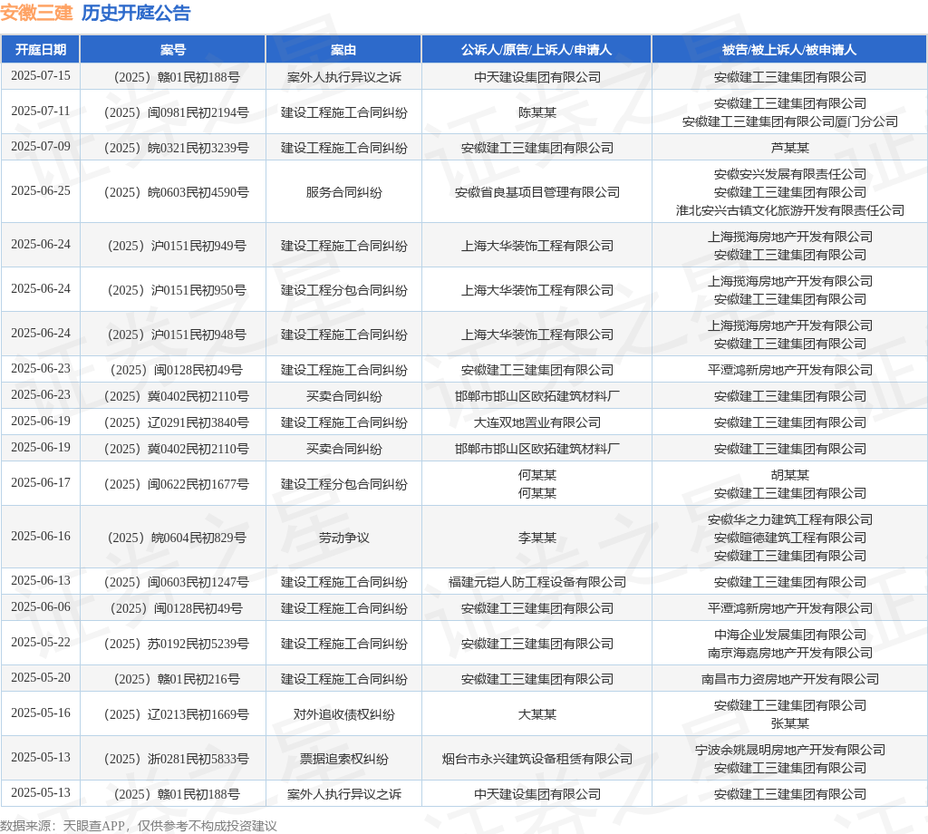Select the date 2025-06-16

tap(40, 537)
